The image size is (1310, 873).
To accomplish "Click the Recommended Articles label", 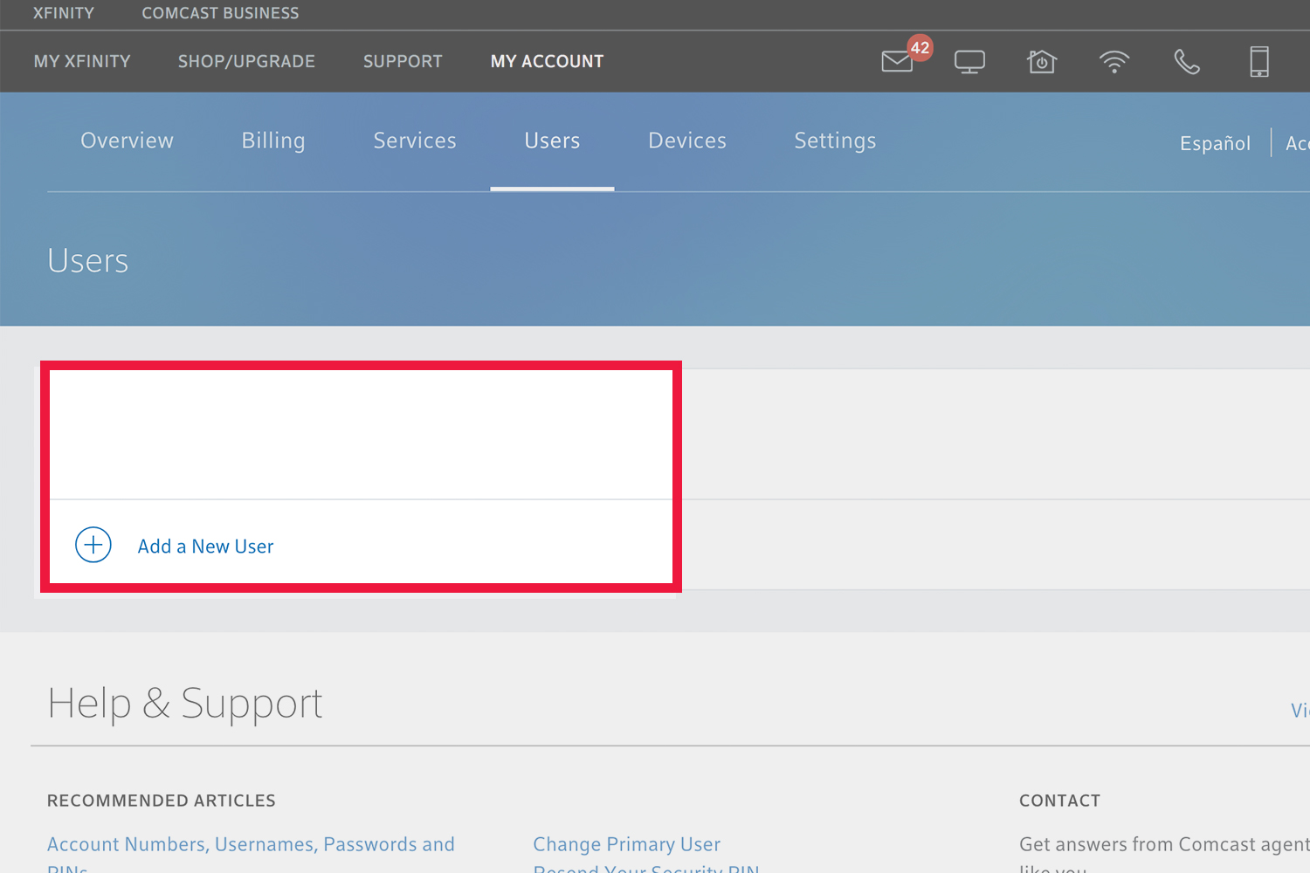I will coord(162,801).
